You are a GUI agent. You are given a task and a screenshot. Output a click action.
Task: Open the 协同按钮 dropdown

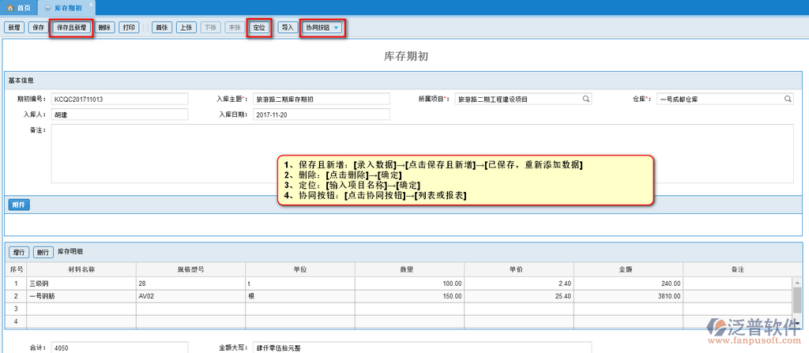322,28
